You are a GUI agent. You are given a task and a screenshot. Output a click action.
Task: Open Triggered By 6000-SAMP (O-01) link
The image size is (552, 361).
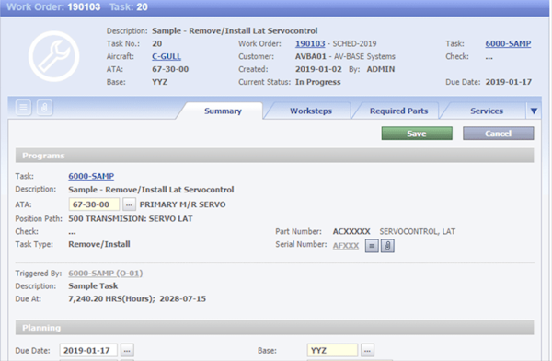pos(105,274)
